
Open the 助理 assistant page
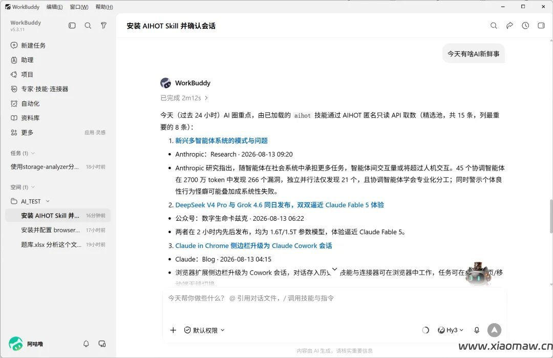tap(22, 60)
